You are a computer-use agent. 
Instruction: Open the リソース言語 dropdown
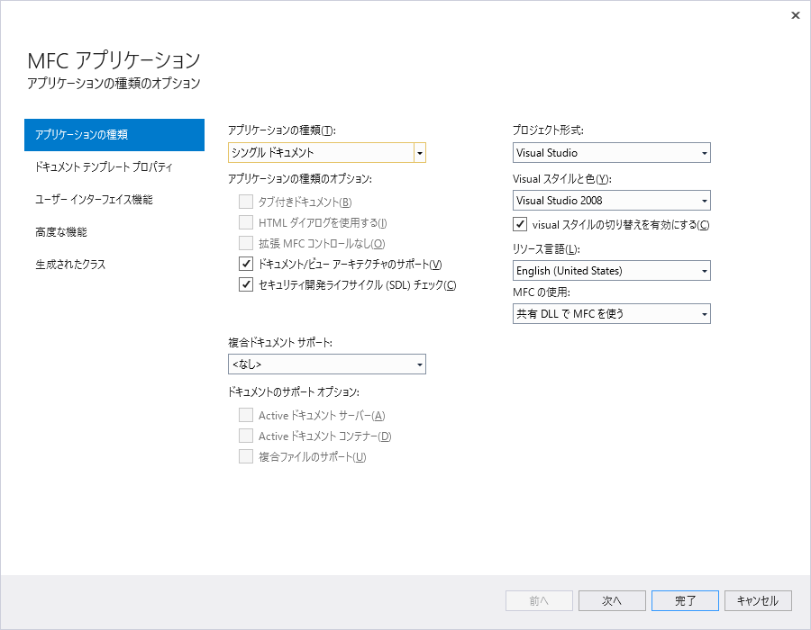click(x=703, y=270)
